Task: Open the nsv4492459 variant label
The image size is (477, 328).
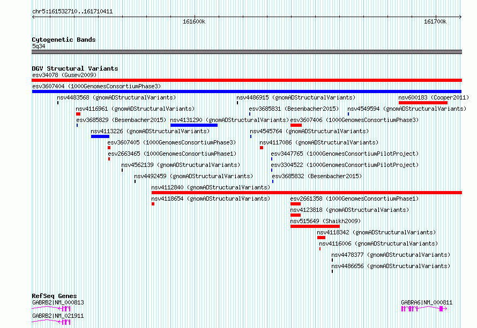Action: point(193,176)
